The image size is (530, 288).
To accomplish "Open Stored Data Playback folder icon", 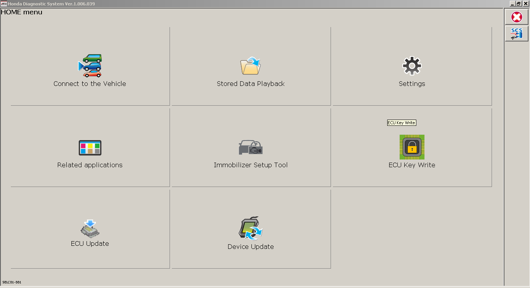I will 251,66.
